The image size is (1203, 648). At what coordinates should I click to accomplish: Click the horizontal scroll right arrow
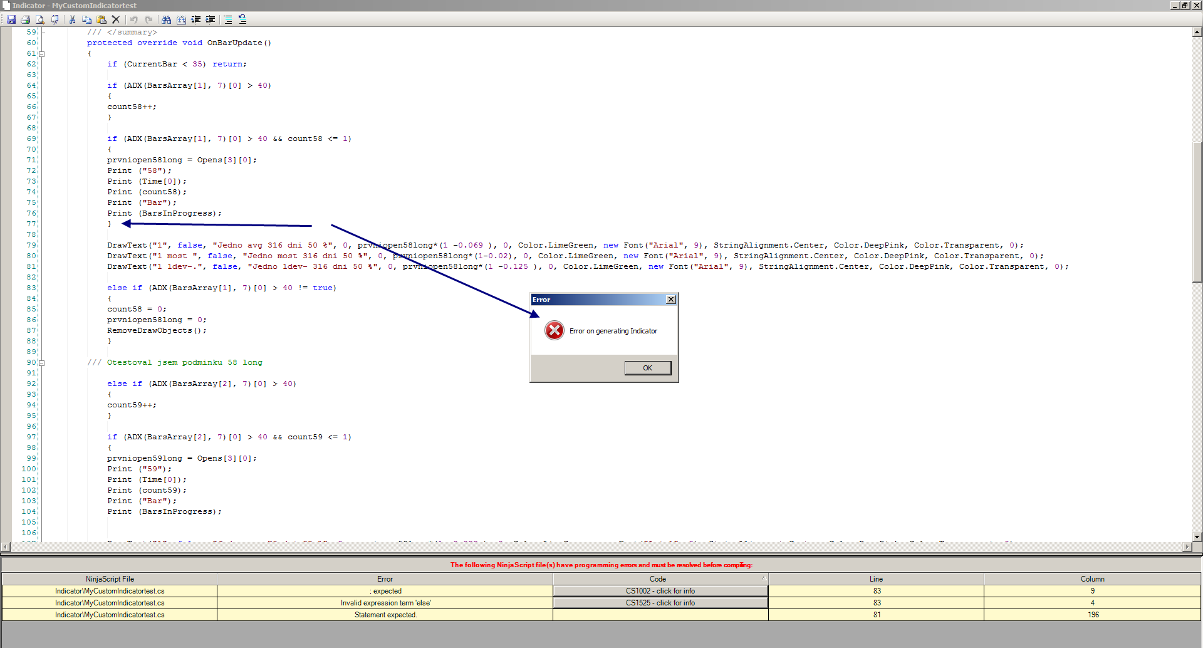[x=1187, y=547]
